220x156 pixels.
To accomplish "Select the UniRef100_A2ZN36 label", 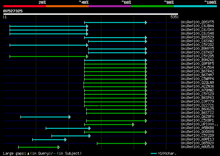I will pyautogui.click(x=197, y=86).
